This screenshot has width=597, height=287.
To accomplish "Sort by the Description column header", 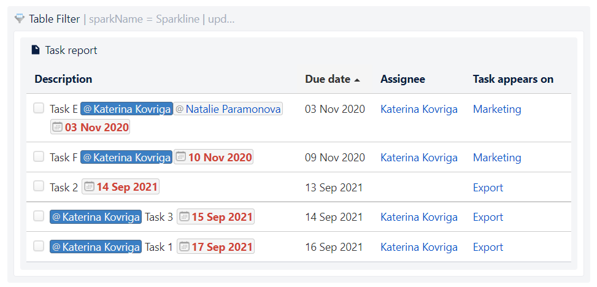I will pos(63,79).
